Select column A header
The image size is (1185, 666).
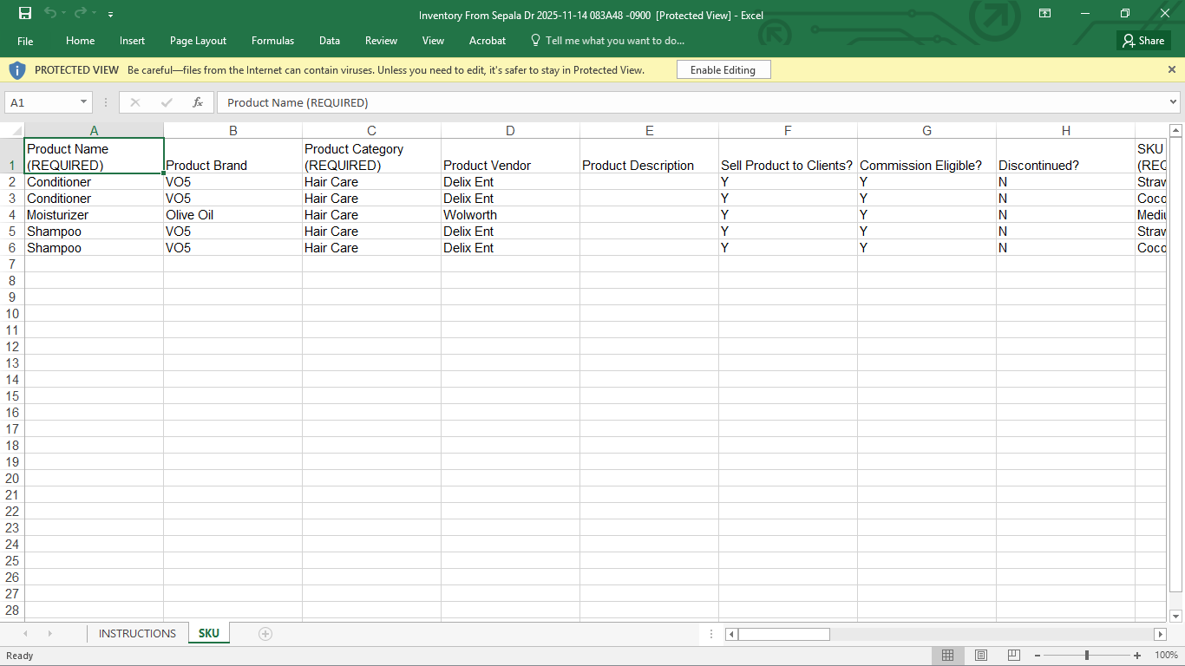tap(95, 131)
